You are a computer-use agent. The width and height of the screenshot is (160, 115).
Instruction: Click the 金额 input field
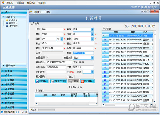click(83, 48)
